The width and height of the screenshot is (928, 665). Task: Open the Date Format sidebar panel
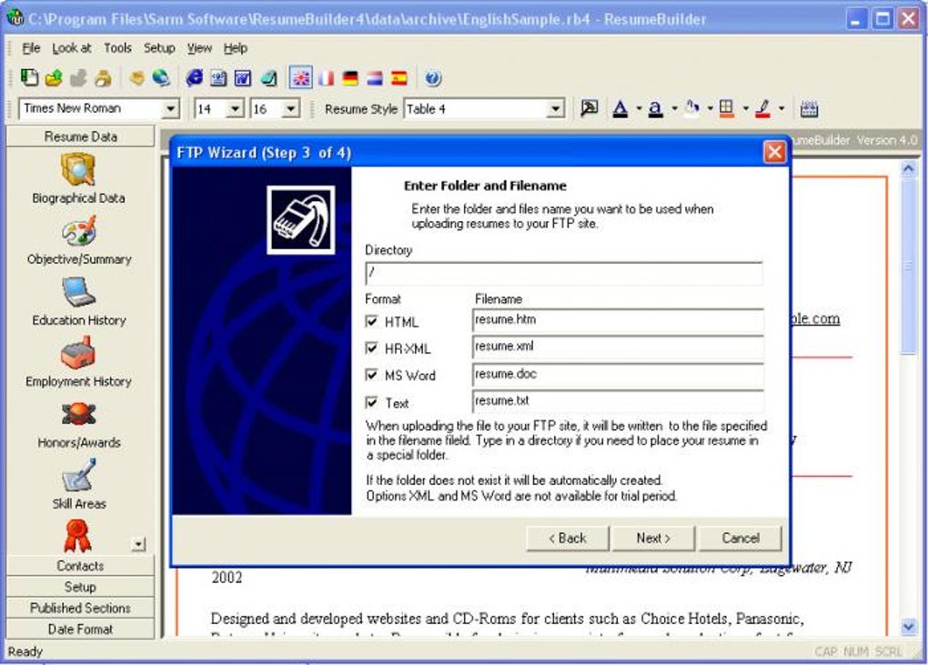pos(80,629)
